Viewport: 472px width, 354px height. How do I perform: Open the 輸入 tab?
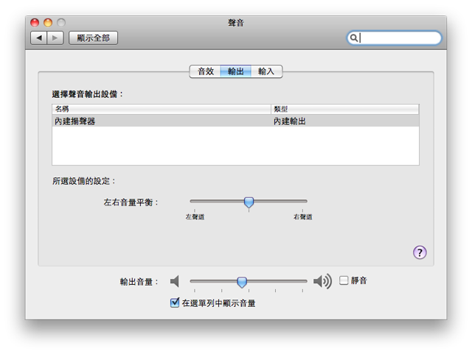(x=266, y=71)
